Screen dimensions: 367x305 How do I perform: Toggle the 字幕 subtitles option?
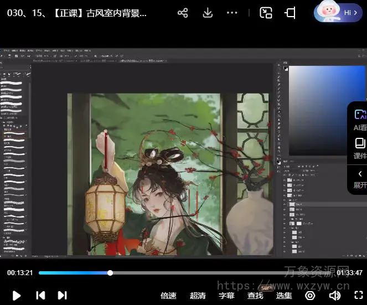pos(226,296)
